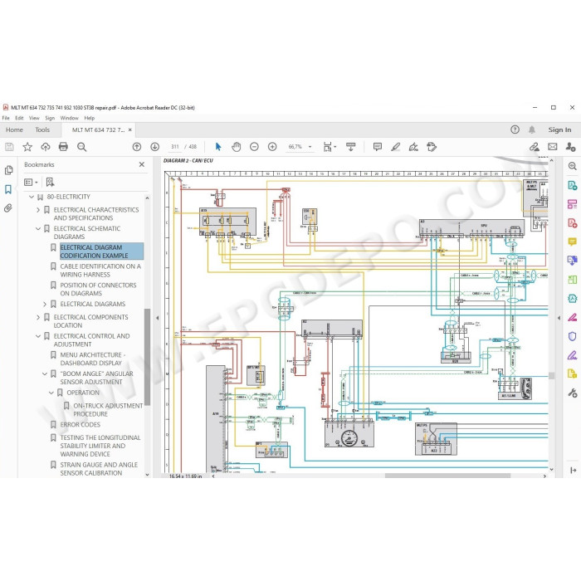Switch to scrolling mode with the Read mode icon

point(350,147)
